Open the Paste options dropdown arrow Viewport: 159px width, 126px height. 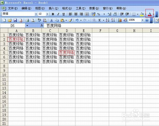pyautogui.click(x=66, y=20)
